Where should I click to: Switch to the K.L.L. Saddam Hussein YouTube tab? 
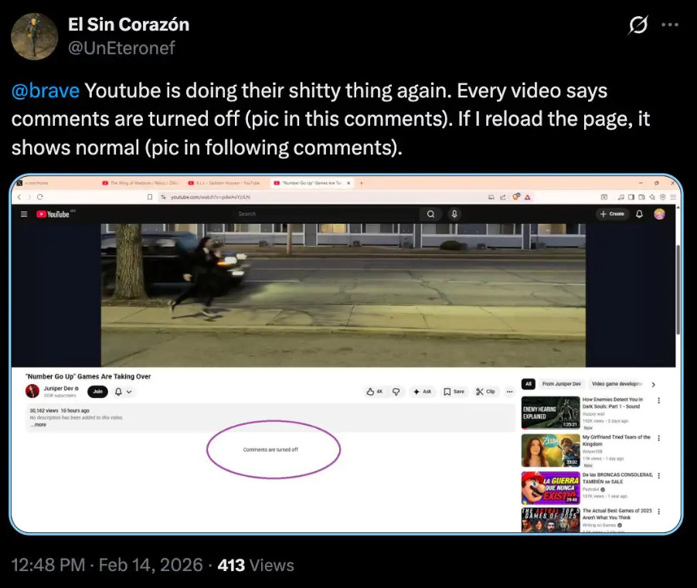(226, 182)
